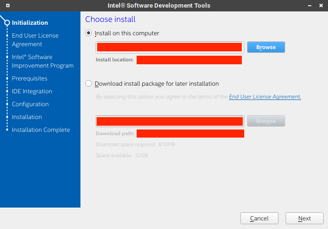Select Download install package for later installation
This screenshot has width=328, height=229.
click(x=89, y=83)
